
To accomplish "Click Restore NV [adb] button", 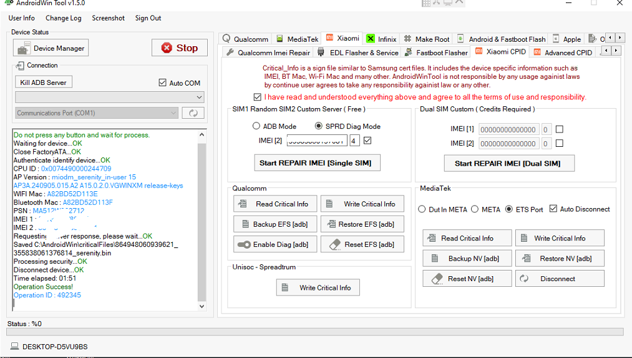I will pos(560,258).
